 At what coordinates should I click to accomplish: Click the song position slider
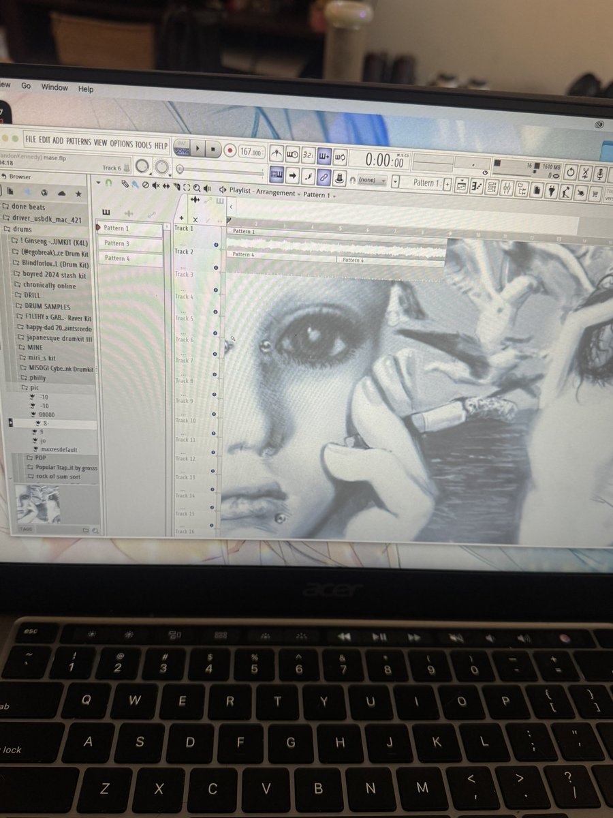(219, 171)
